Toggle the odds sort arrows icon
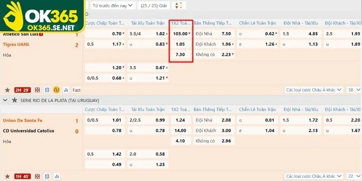362x181 pixels. point(179,5)
